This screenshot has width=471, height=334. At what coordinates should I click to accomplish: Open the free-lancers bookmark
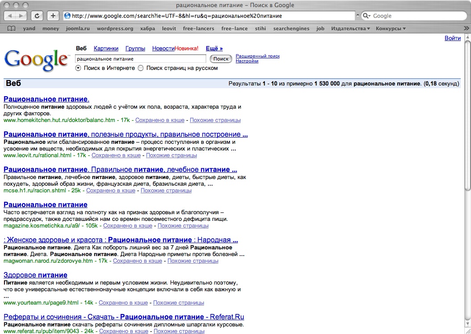pos(199,29)
